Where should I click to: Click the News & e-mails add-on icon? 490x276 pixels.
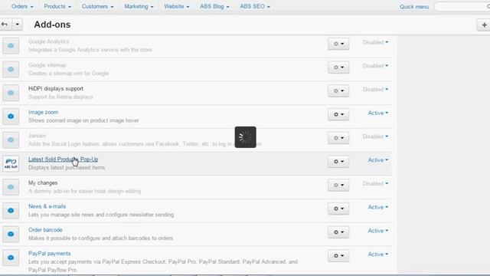(x=11, y=210)
